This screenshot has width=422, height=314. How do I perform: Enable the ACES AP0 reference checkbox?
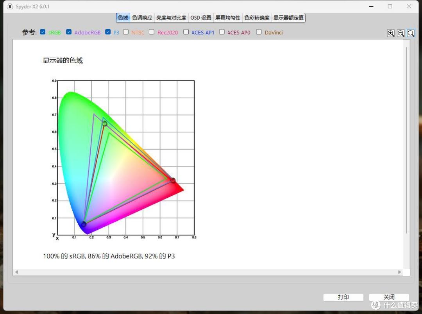click(222, 32)
